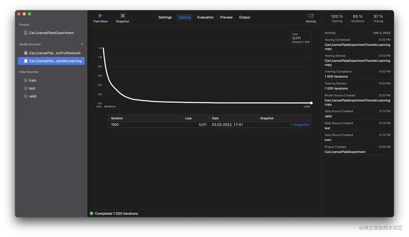Toggle the Activity panel icon
This screenshot has width=409, height=237.
click(311, 16)
